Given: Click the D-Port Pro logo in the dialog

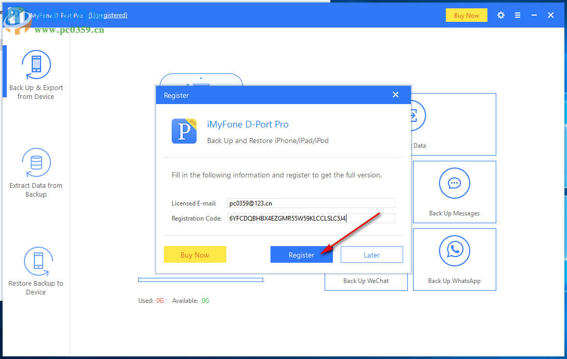Looking at the screenshot, I should pos(184,131).
